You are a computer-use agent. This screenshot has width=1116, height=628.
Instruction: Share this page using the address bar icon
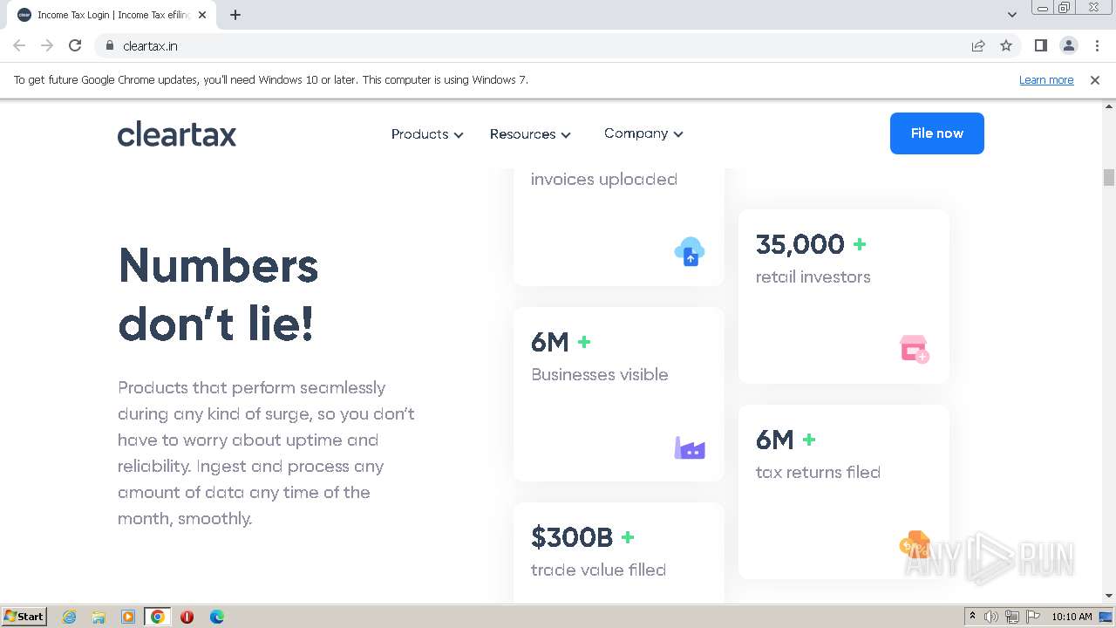tap(978, 45)
